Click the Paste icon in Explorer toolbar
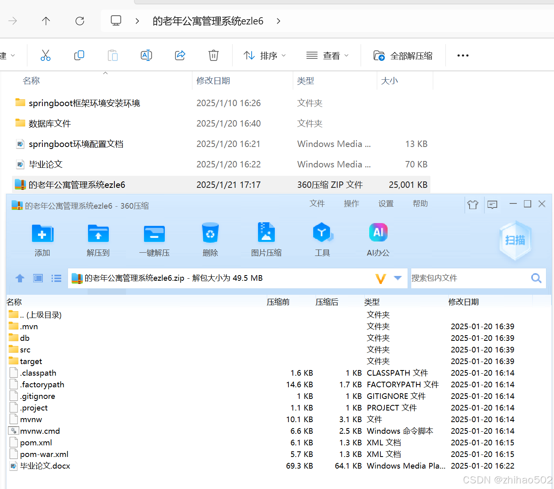 click(x=113, y=55)
